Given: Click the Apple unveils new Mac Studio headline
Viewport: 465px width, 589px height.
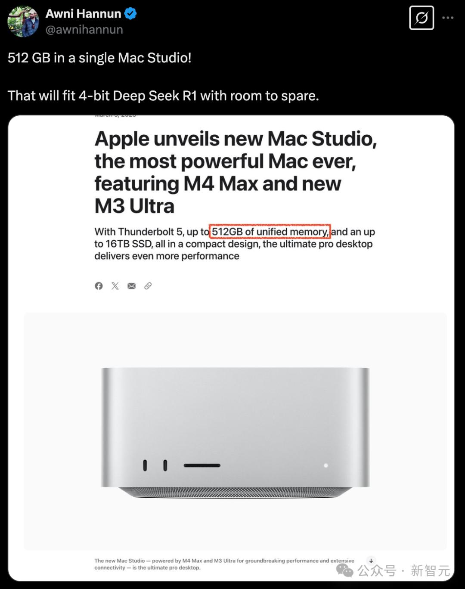Looking at the screenshot, I should (x=236, y=172).
